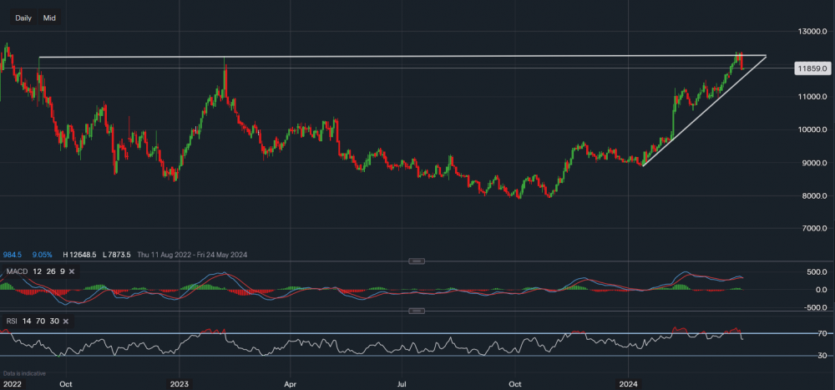Click the 2024 label on time axis

[630, 384]
